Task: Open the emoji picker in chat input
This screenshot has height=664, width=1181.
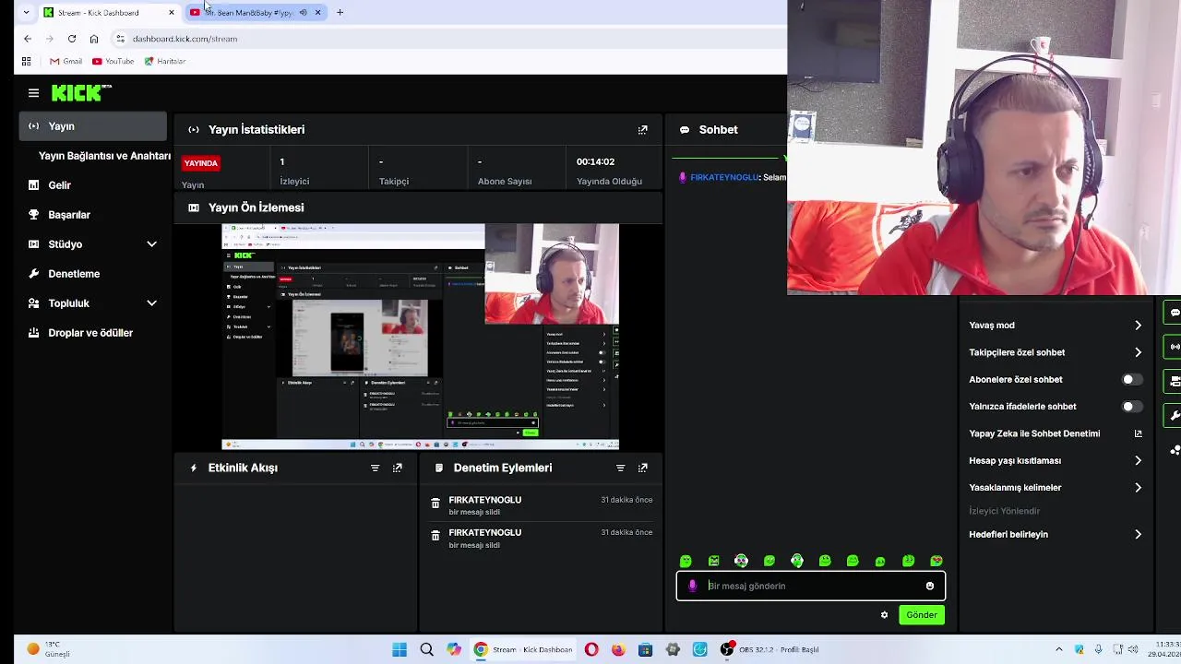Action: 930,586
